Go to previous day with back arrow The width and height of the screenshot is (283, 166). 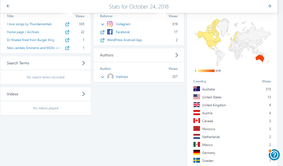(8, 6)
